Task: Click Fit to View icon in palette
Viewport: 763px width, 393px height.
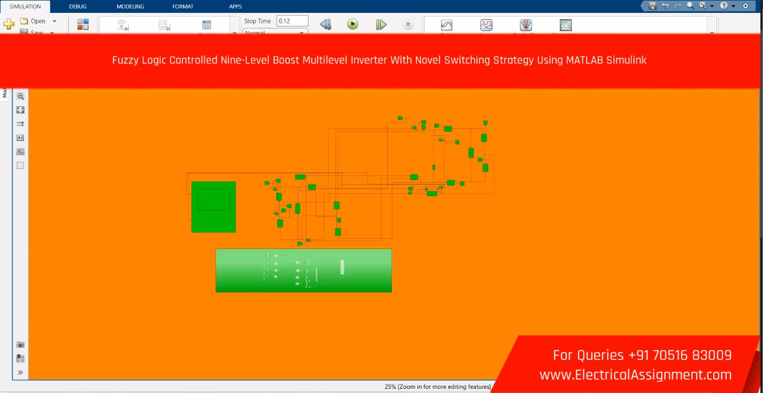Action: (x=20, y=110)
